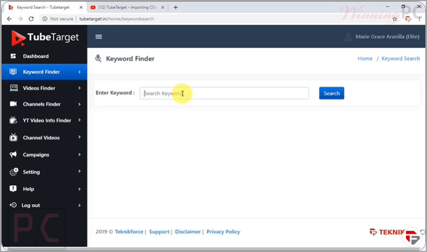Close the Keyword Search tab
Viewport: 427px width, 252px height.
(x=81, y=7)
